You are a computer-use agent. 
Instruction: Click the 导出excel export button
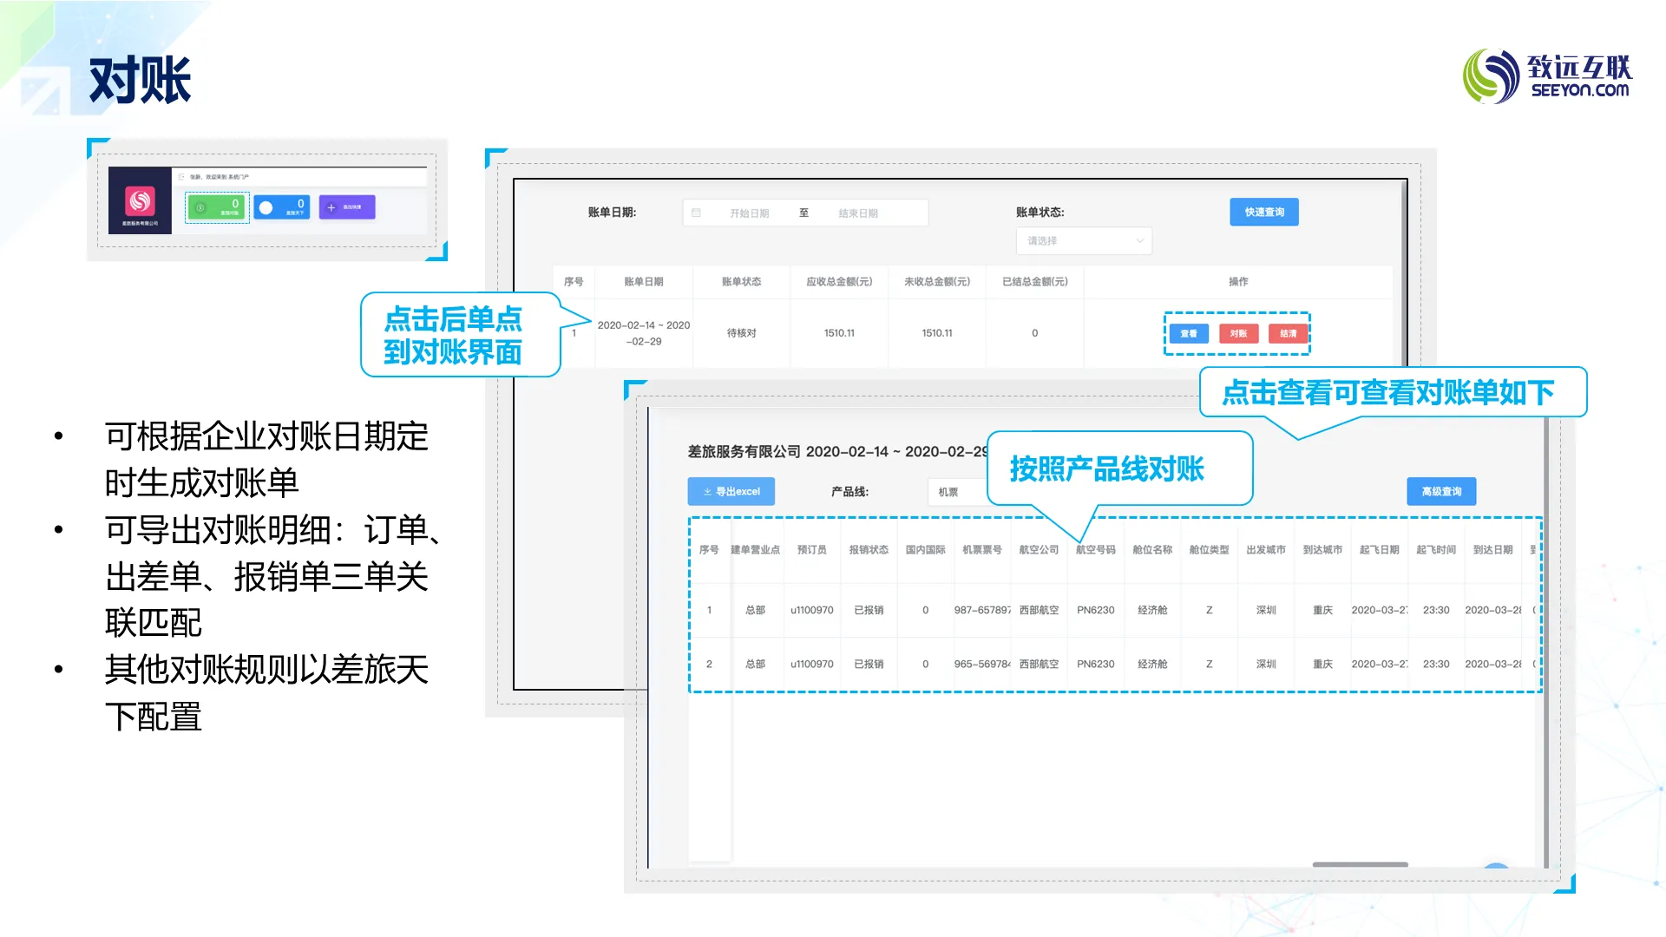[731, 491]
